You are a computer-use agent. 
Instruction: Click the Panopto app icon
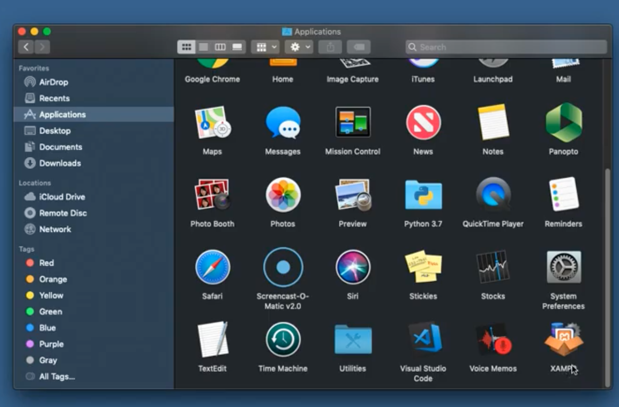click(563, 122)
